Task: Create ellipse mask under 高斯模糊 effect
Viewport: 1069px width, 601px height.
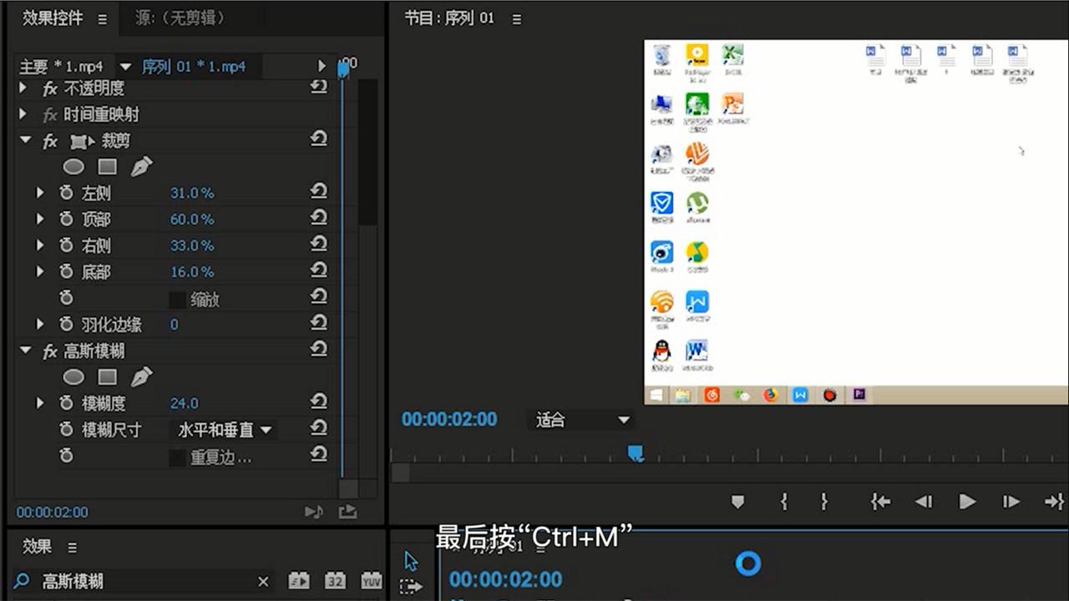Action: pos(73,377)
